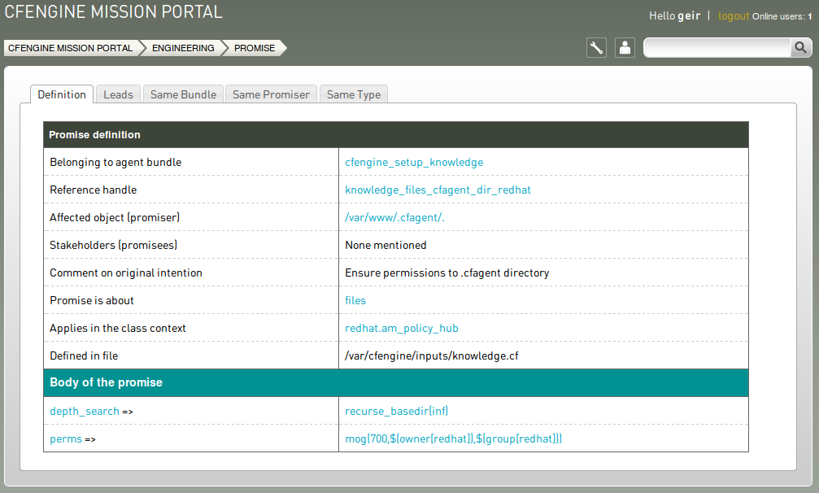Screen dimensions: 819x493
Task: Open the Same Promiser tab
Action: (x=271, y=94)
